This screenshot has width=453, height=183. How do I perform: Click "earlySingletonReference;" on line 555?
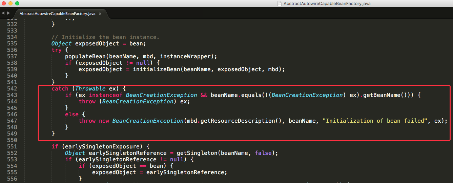click(x=187, y=172)
